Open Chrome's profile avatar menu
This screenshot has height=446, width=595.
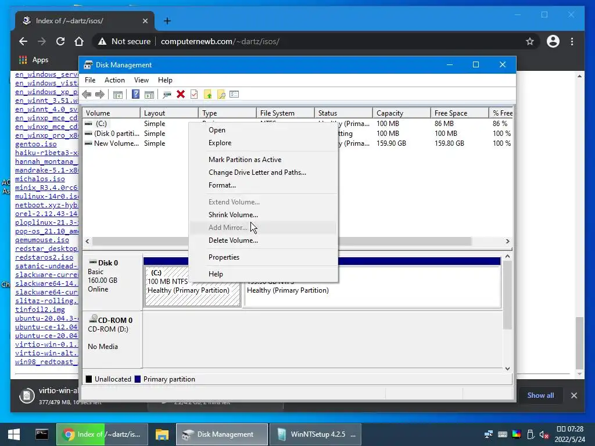click(x=553, y=41)
